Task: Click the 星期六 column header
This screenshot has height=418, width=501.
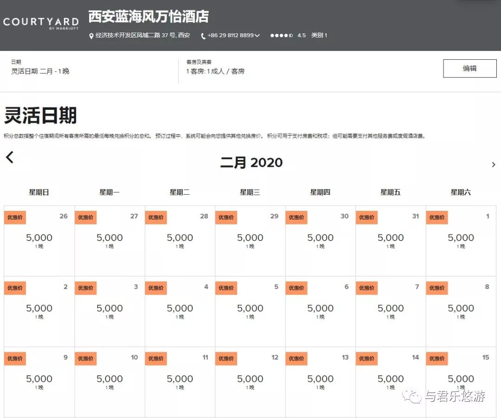Action: click(x=461, y=192)
